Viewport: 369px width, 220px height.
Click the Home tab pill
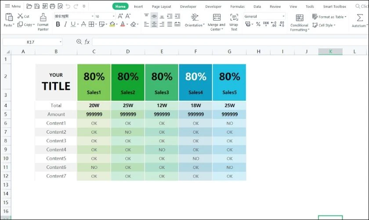(x=120, y=6)
